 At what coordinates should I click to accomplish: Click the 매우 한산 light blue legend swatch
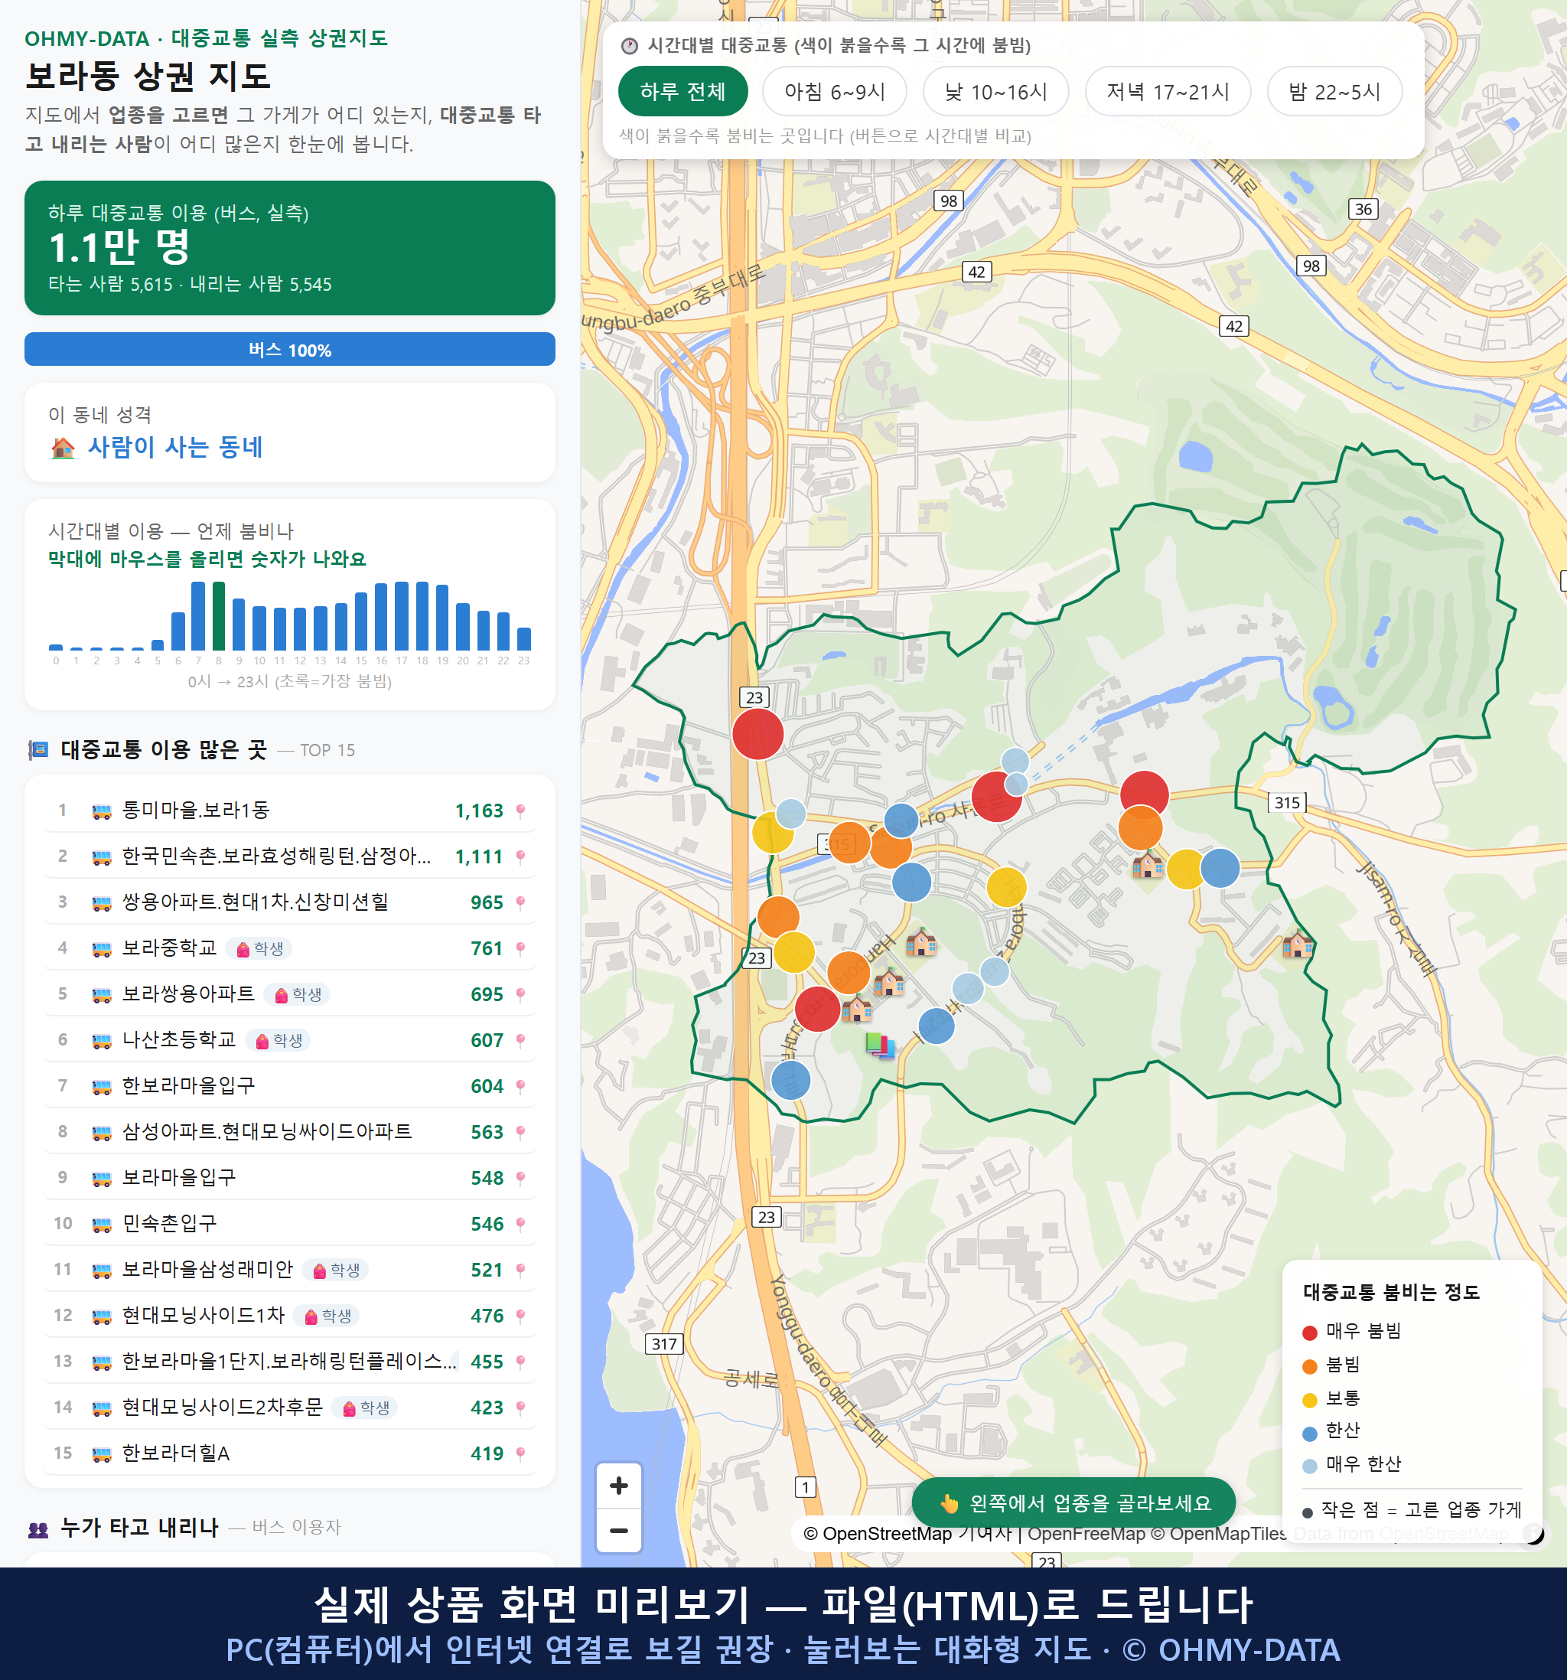click(1310, 1466)
